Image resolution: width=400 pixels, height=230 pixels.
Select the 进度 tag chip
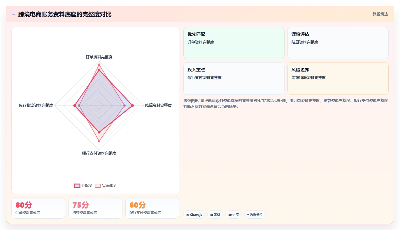234,215
